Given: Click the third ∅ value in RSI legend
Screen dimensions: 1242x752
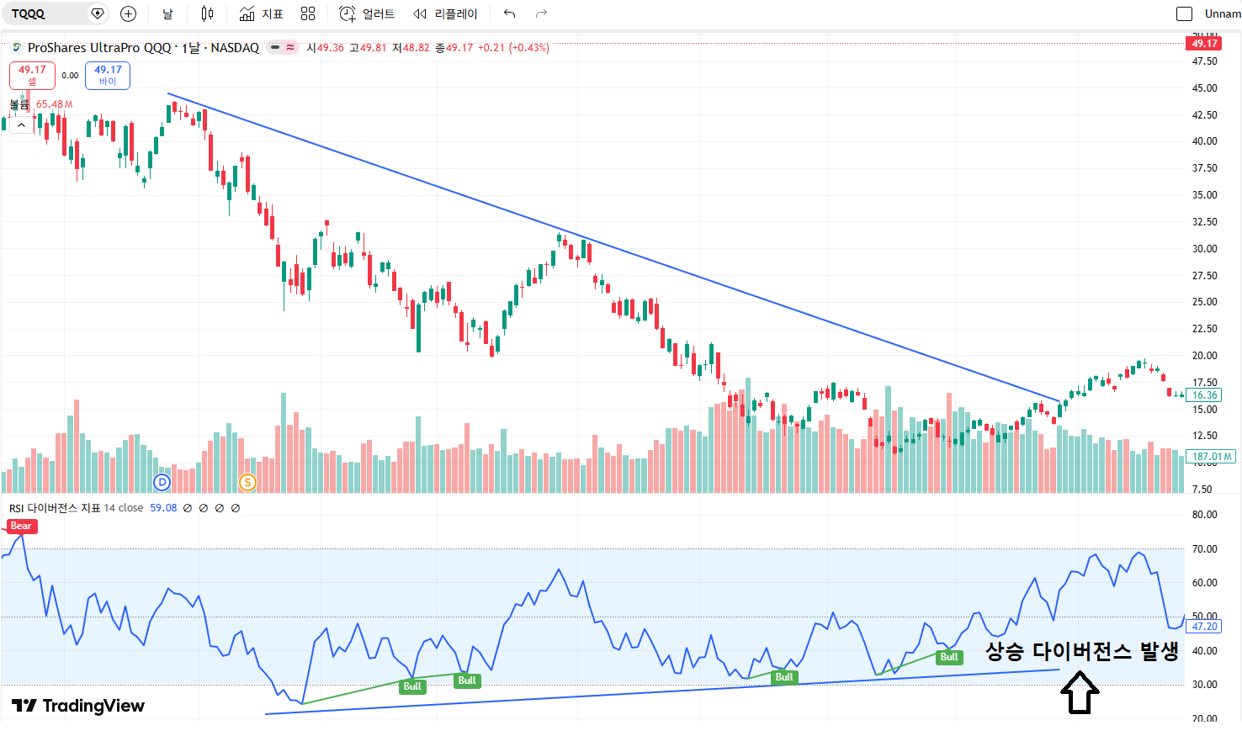Looking at the screenshot, I should [220, 508].
